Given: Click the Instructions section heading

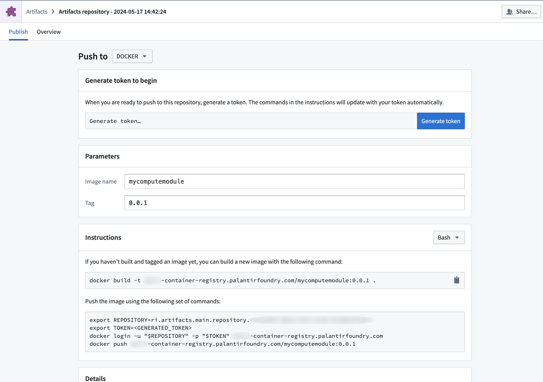Looking at the screenshot, I should tap(103, 237).
